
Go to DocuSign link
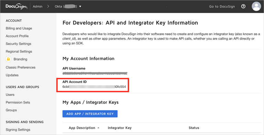[222, 7]
